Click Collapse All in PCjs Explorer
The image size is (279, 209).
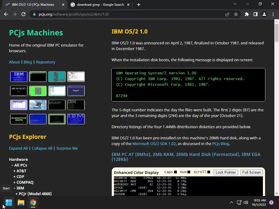pyautogui.click(x=42, y=148)
